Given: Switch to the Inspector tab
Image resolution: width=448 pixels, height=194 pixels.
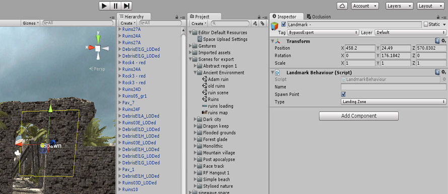Looking at the screenshot, I should click(x=286, y=17).
